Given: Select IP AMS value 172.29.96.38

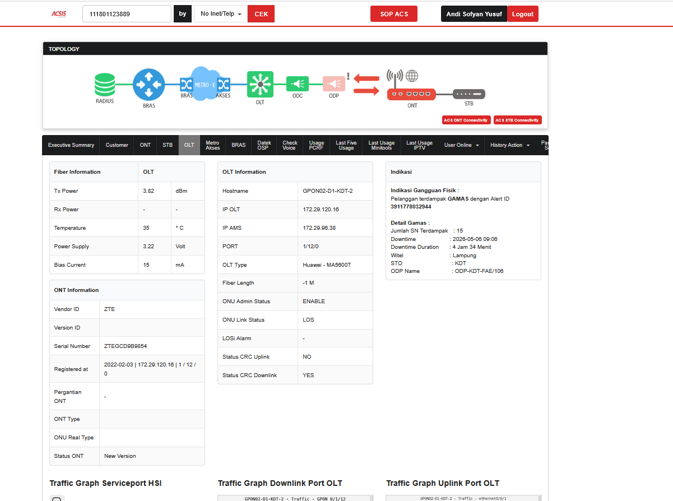Looking at the screenshot, I should 319,228.
